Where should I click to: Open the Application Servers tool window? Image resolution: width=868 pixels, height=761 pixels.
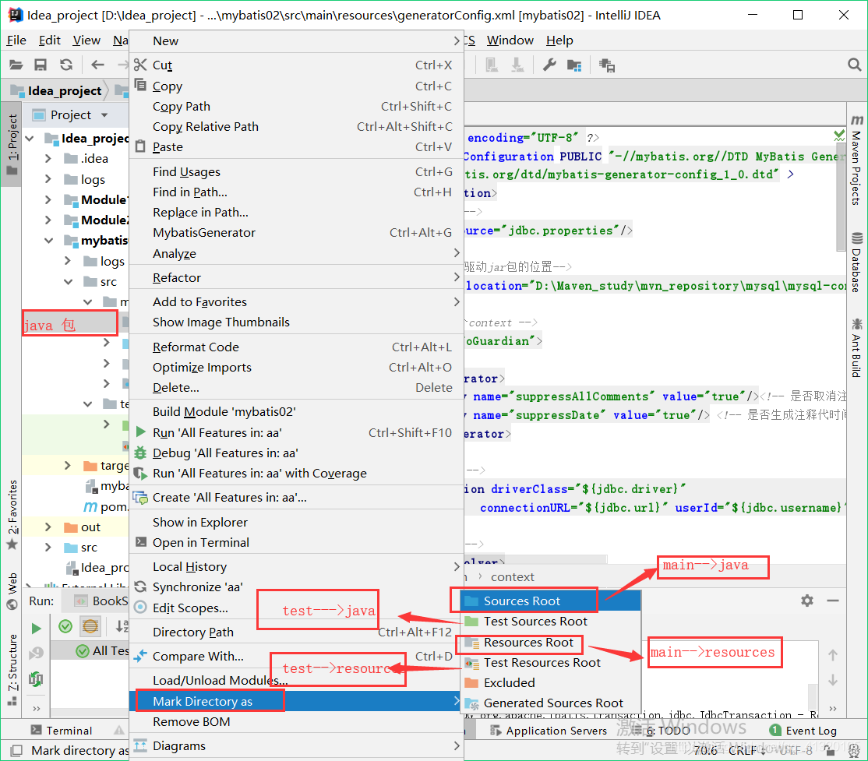548,731
